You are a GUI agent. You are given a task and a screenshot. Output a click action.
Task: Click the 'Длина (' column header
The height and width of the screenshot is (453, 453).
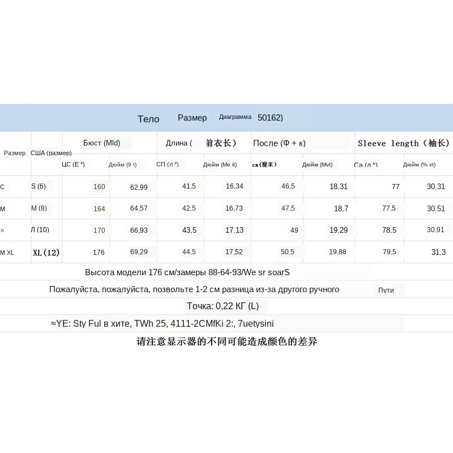[x=179, y=143]
